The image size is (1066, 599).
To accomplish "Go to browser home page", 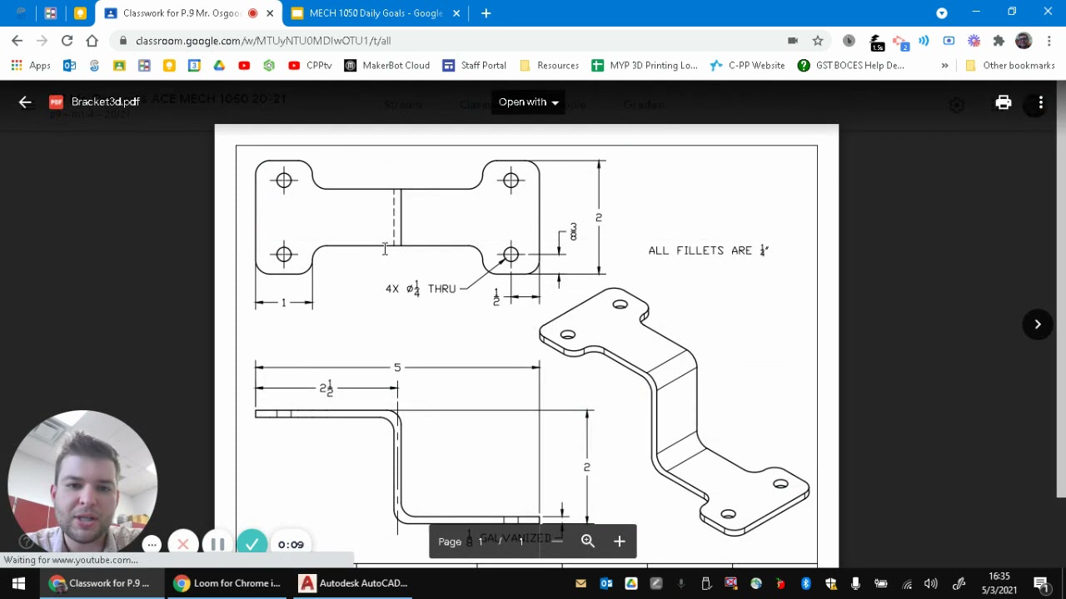I will (92, 40).
